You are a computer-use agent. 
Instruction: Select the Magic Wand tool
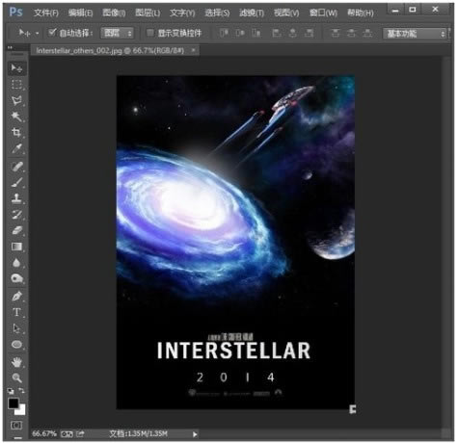click(x=16, y=117)
